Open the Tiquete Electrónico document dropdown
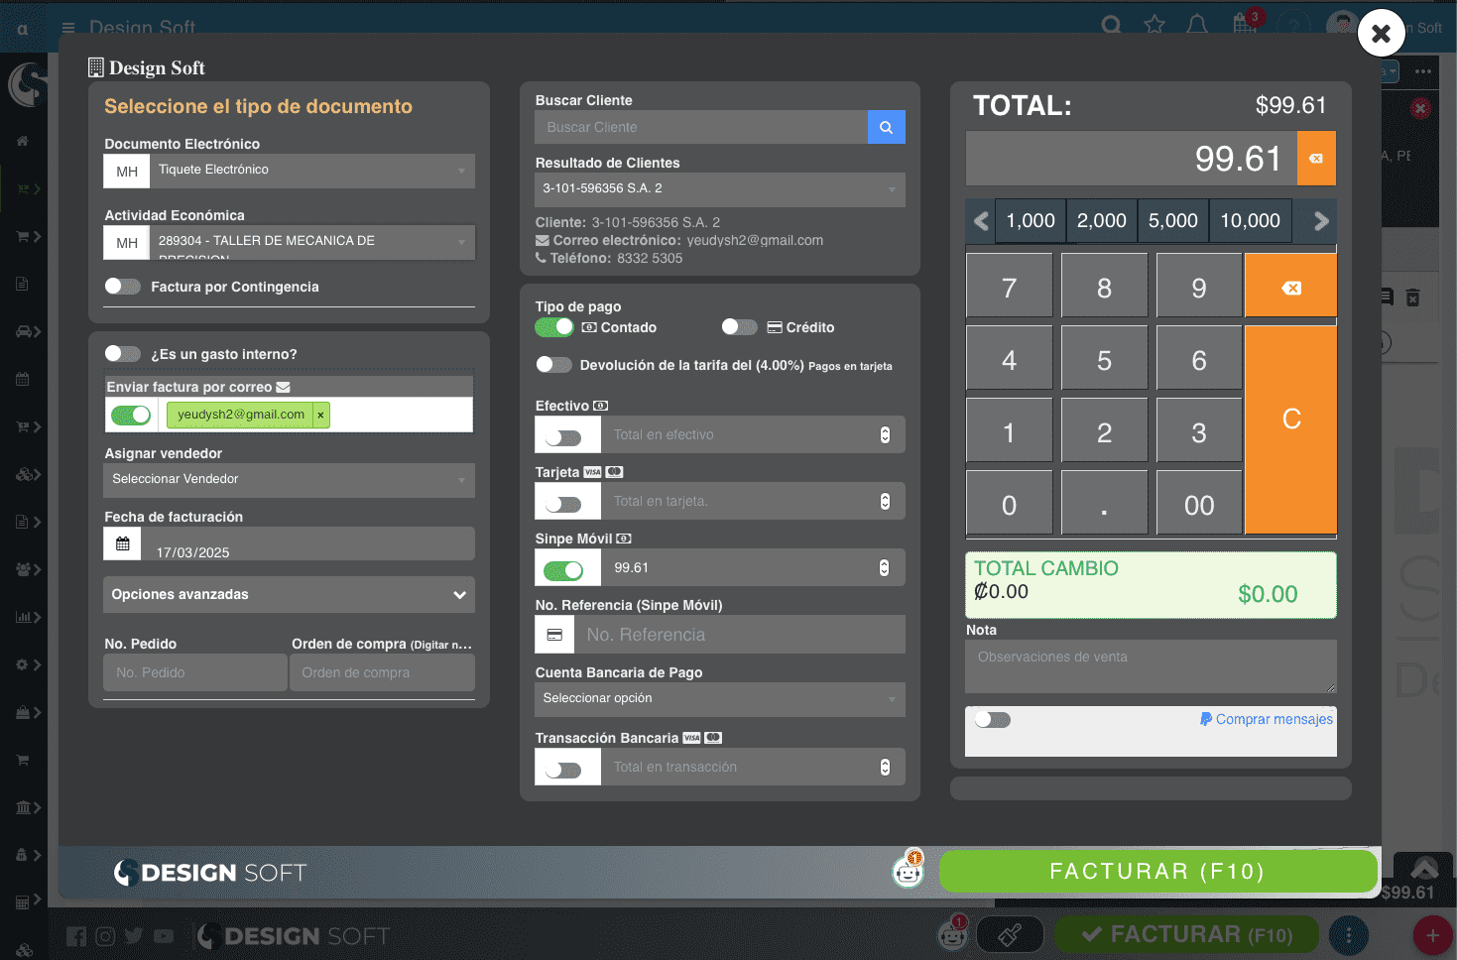The height and width of the screenshot is (960, 1457). pyautogui.click(x=311, y=171)
